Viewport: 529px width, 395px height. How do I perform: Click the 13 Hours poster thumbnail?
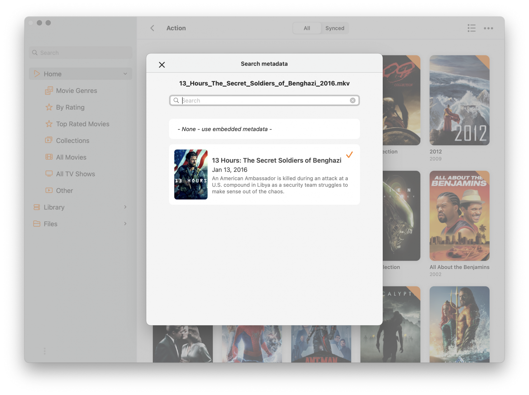click(x=191, y=174)
